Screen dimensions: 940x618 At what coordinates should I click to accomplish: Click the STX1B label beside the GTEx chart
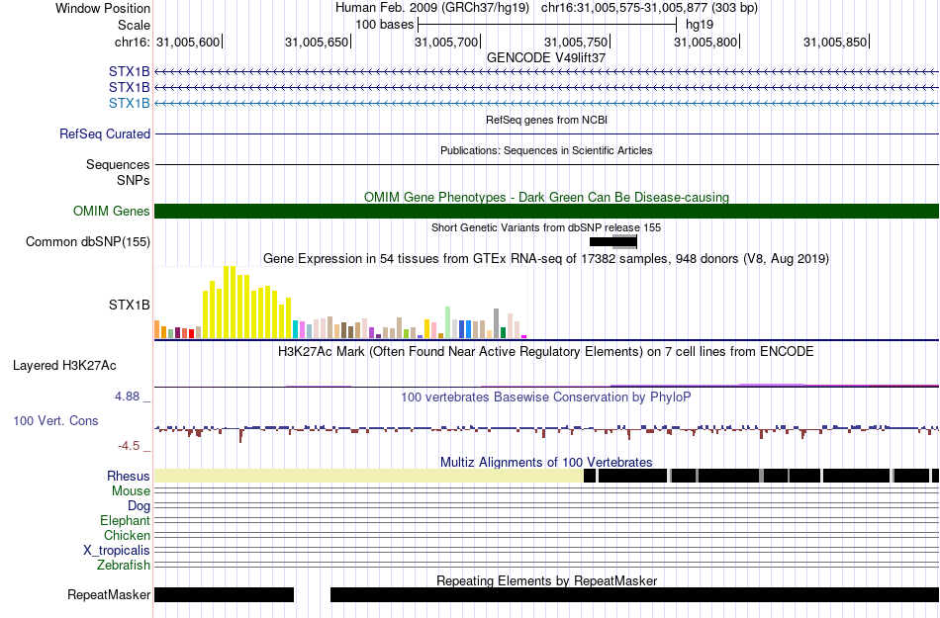129,305
